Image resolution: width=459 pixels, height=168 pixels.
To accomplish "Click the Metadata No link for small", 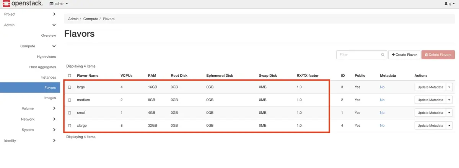I will 382,113.
